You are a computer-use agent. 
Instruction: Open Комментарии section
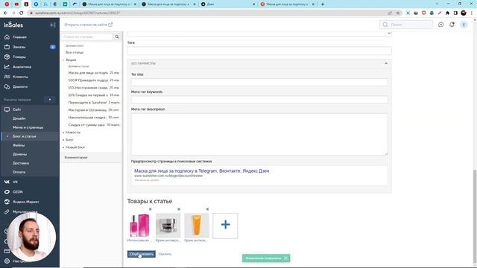coord(76,157)
